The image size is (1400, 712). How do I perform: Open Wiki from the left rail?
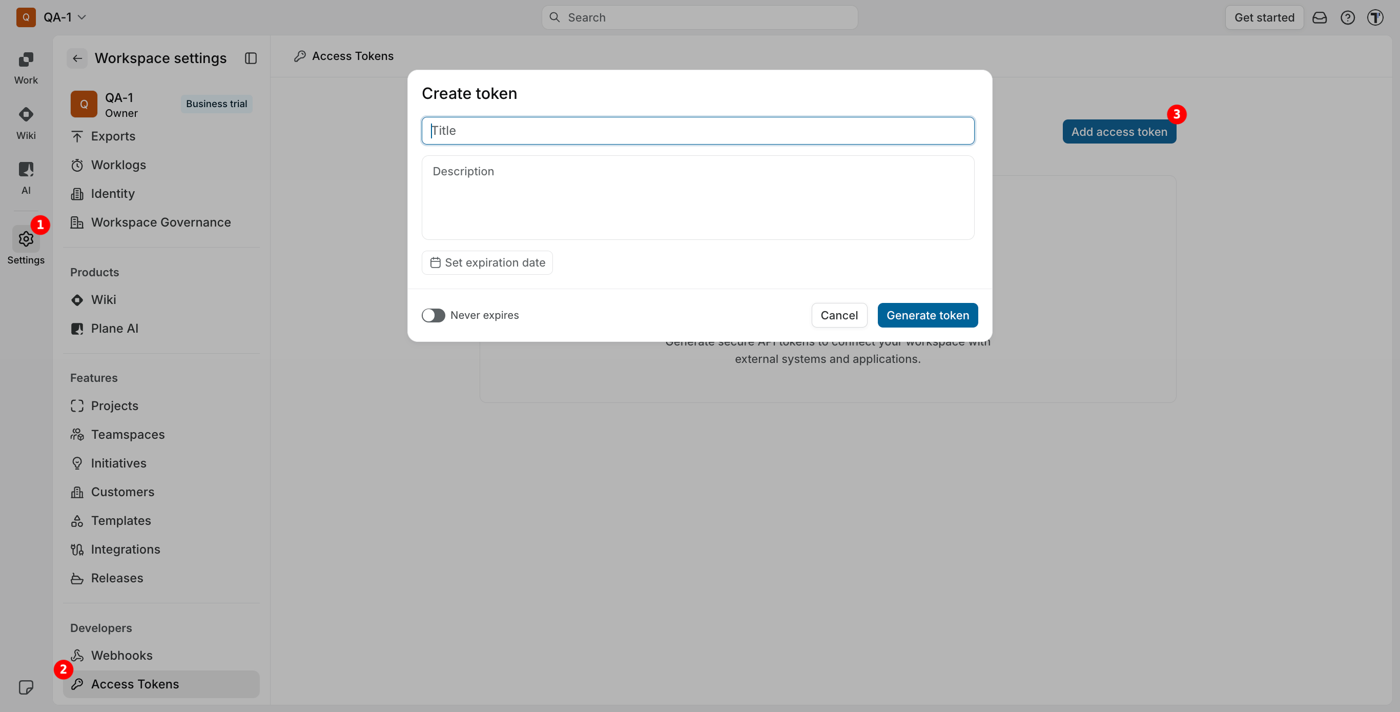click(x=26, y=124)
